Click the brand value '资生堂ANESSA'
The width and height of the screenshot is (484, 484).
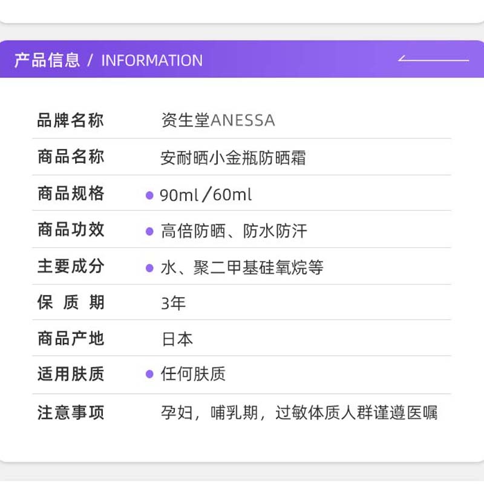218,120
